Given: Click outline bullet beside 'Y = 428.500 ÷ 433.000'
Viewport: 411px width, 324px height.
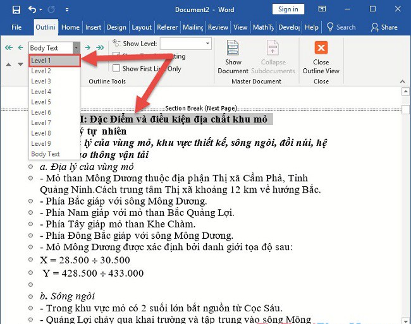Looking at the screenshot, I should coord(31,273).
